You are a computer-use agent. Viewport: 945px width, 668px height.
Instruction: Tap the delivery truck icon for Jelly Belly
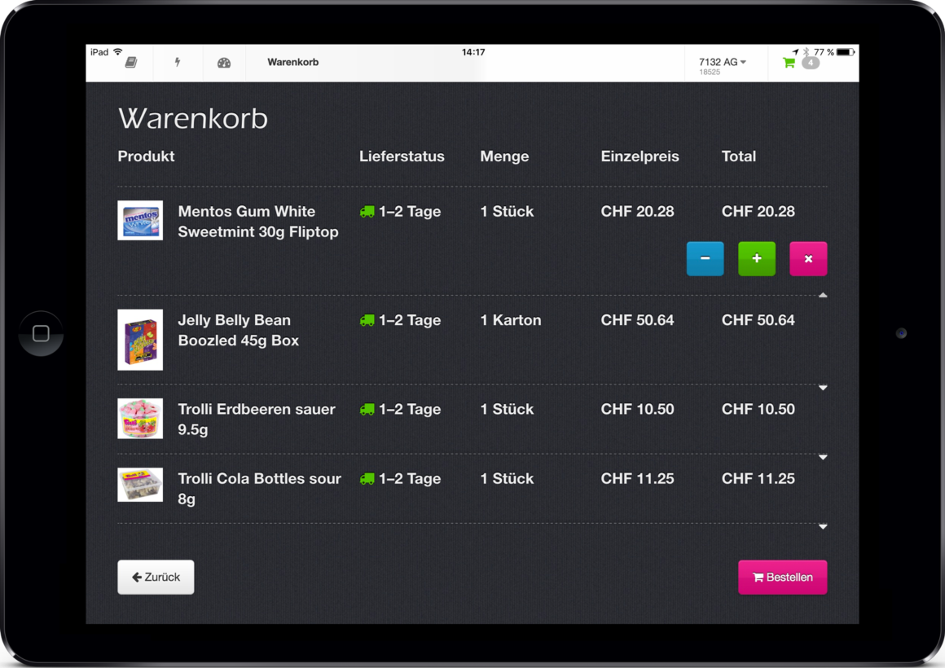click(367, 321)
